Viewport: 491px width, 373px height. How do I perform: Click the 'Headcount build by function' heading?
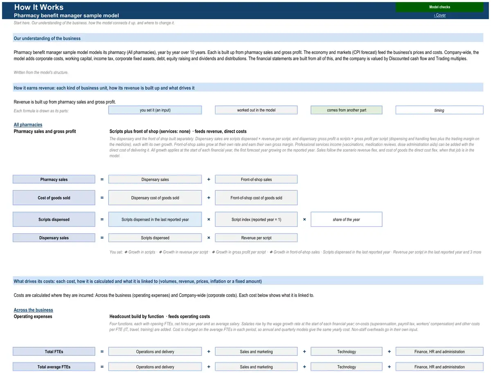click(x=160, y=316)
